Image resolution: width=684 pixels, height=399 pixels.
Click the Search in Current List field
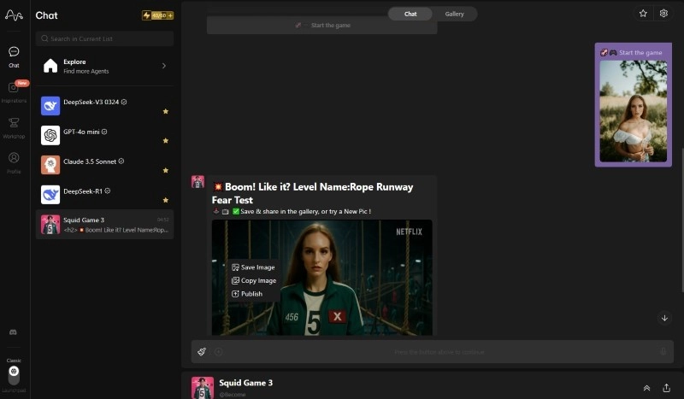pos(104,38)
